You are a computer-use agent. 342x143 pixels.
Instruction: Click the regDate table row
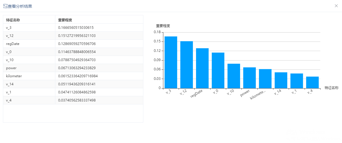coord(73,44)
